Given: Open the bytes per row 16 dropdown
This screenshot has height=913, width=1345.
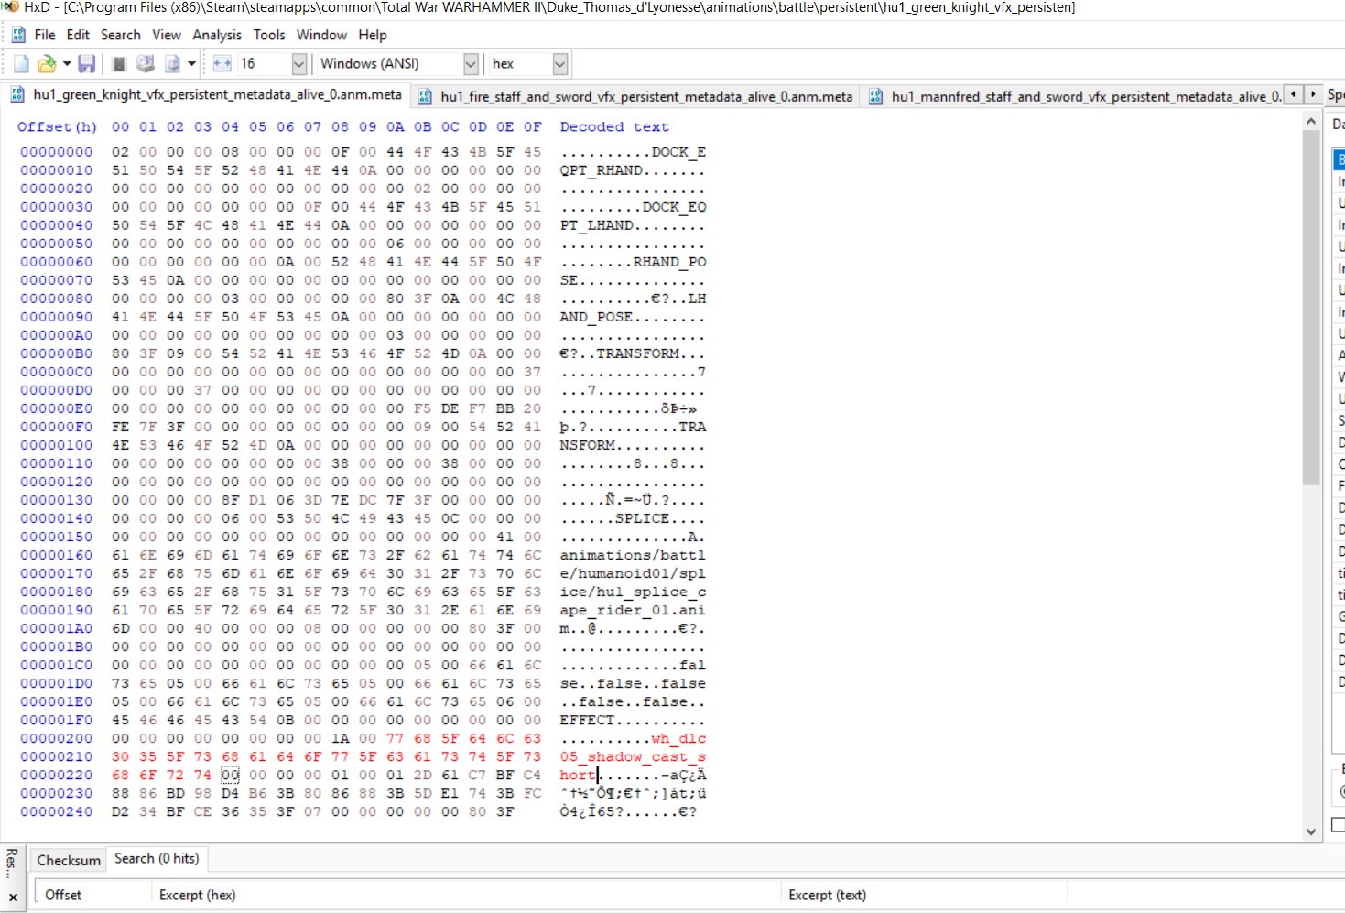Looking at the screenshot, I should [298, 64].
